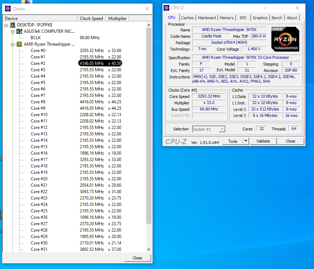Click the Tools button in CPU-Z
The image size is (314, 269).
click(x=233, y=141)
